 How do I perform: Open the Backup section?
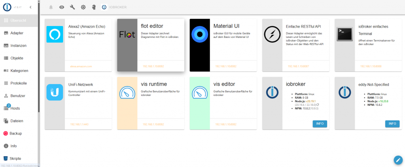[x=16, y=133]
